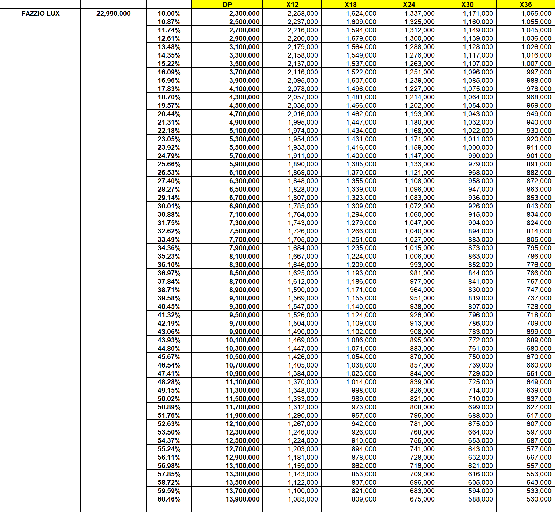Select the DP column header

point(227,5)
